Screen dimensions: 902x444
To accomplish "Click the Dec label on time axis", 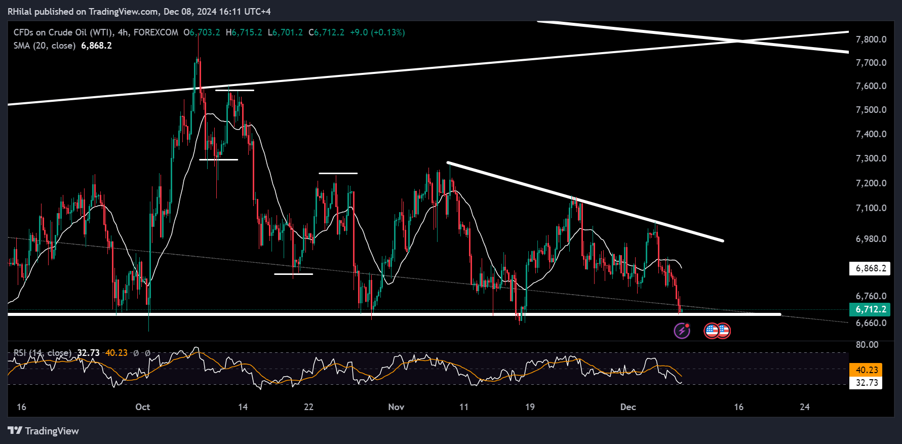I will [628, 407].
